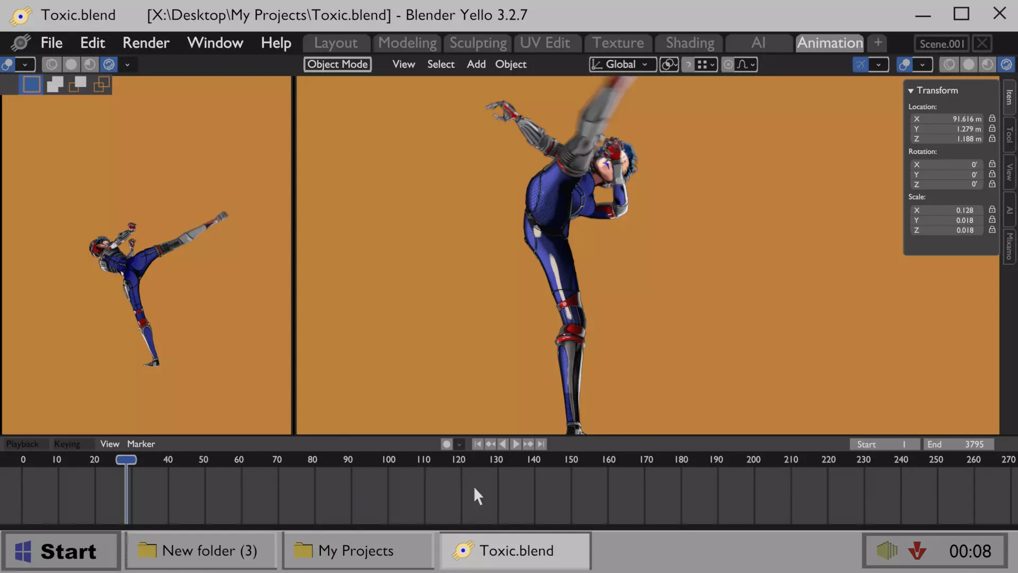Select rendered shading mode in right viewport header
The height and width of the screenshot is (573, 1018).
pos(1006,64)
